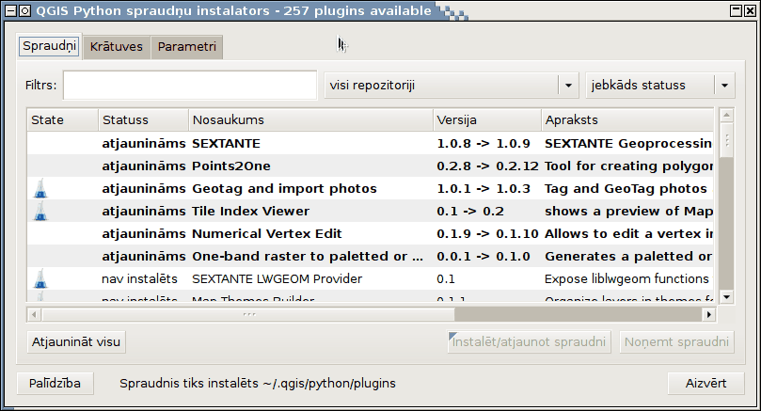Close the plugin installer window
Image resolution: width=761 pixels, height=411 pixels.
tap(750, 10)
